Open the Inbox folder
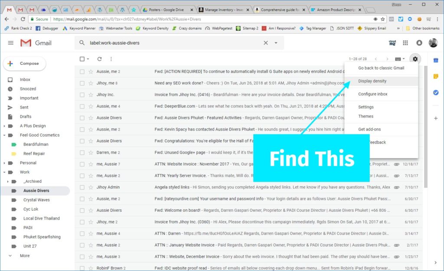Viewport: 444px width, 271px height. pos(25,80)
